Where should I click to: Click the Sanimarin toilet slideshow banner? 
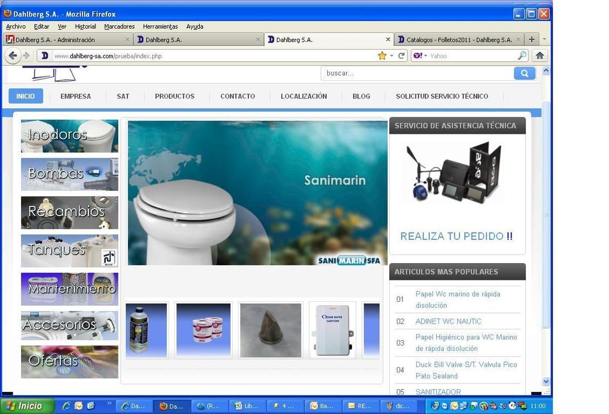[x=257, y=193]
